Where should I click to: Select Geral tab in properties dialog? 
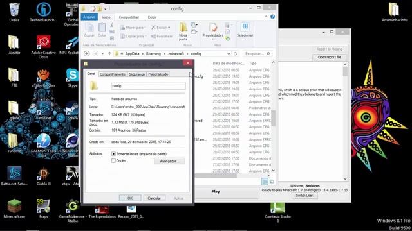pos(91,74)
